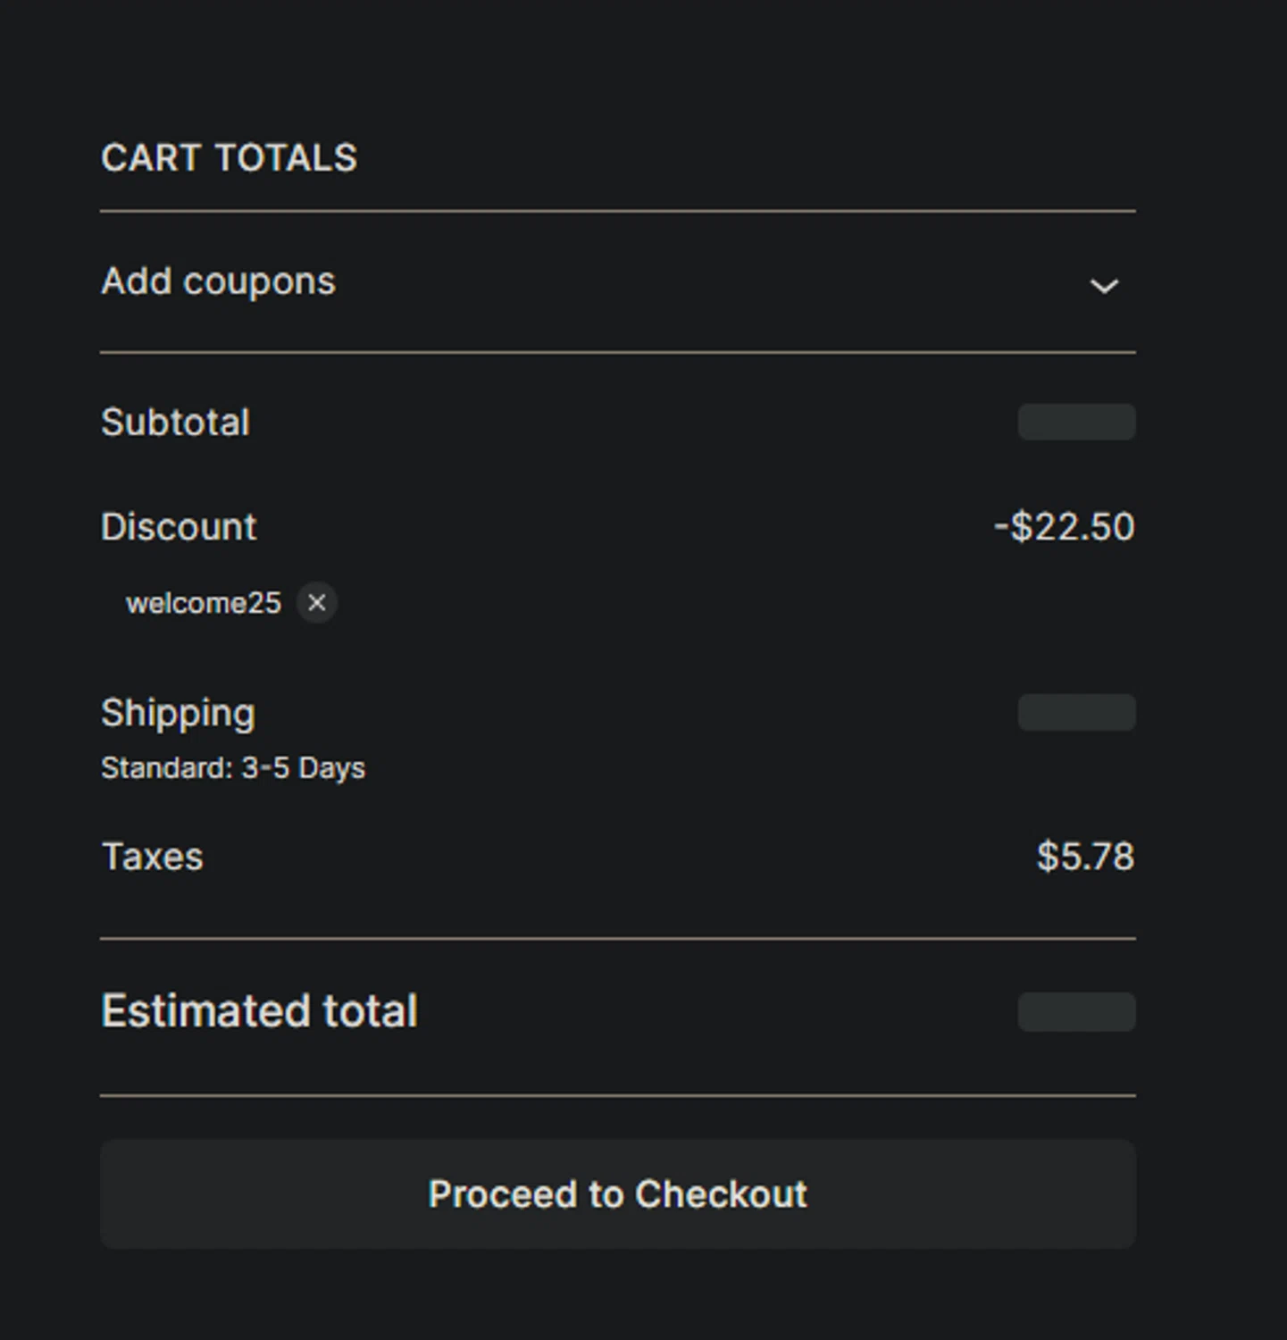Screen dimensions: 1287x1340
Task: Click the downward chevron beside Add coupons
Action: point(1104,286)
